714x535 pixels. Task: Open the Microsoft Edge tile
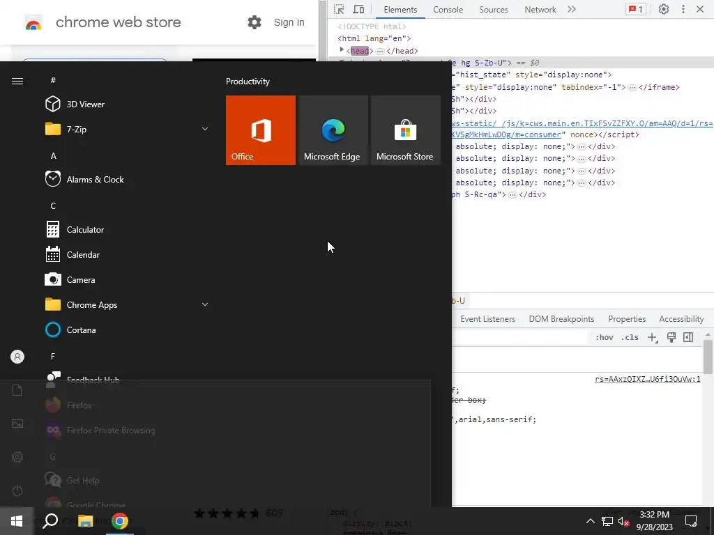(x=333, y=130)
